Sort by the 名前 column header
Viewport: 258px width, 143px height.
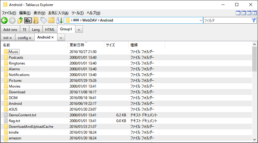tap(34, 45)
